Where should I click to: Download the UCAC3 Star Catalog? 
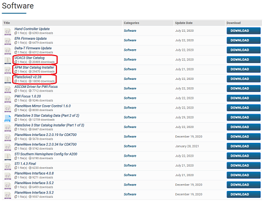tap(243, 60)
